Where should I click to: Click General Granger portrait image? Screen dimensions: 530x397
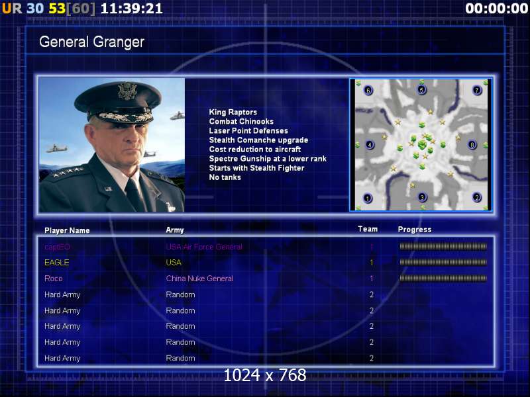click(112, 145)
